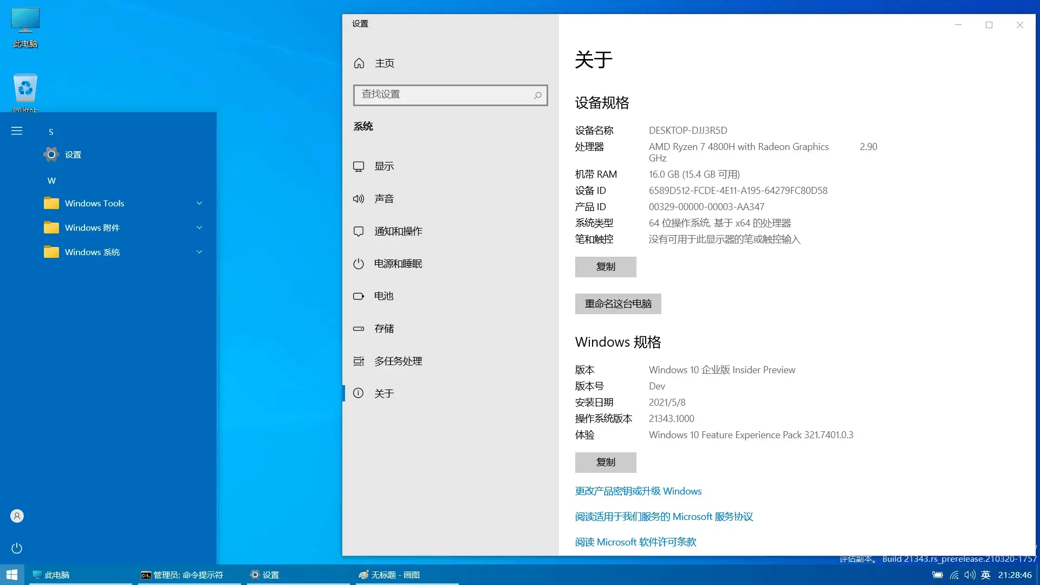This screenshot has height=585, width=1040.
Task: Open Display (显示) settings
Action: 450,166
